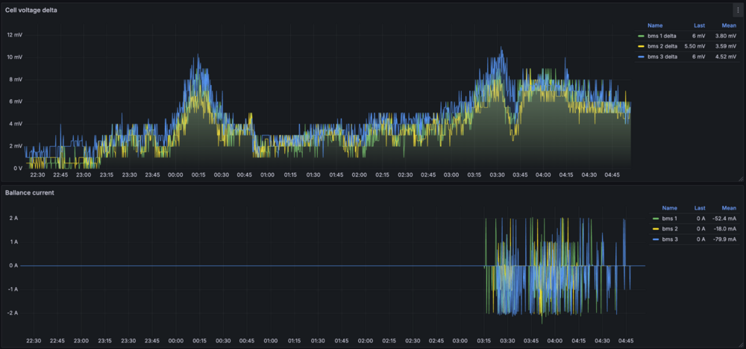The image size is (746, 349).
Task: Click resize handle of Cell voltage delta panel
Action: click(741, 178)
